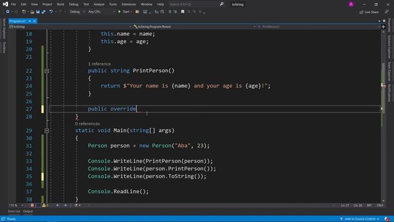Open the Tools menu
Image resolution: width=394 pixels, height=222 pixels.
tap(113, 4)
